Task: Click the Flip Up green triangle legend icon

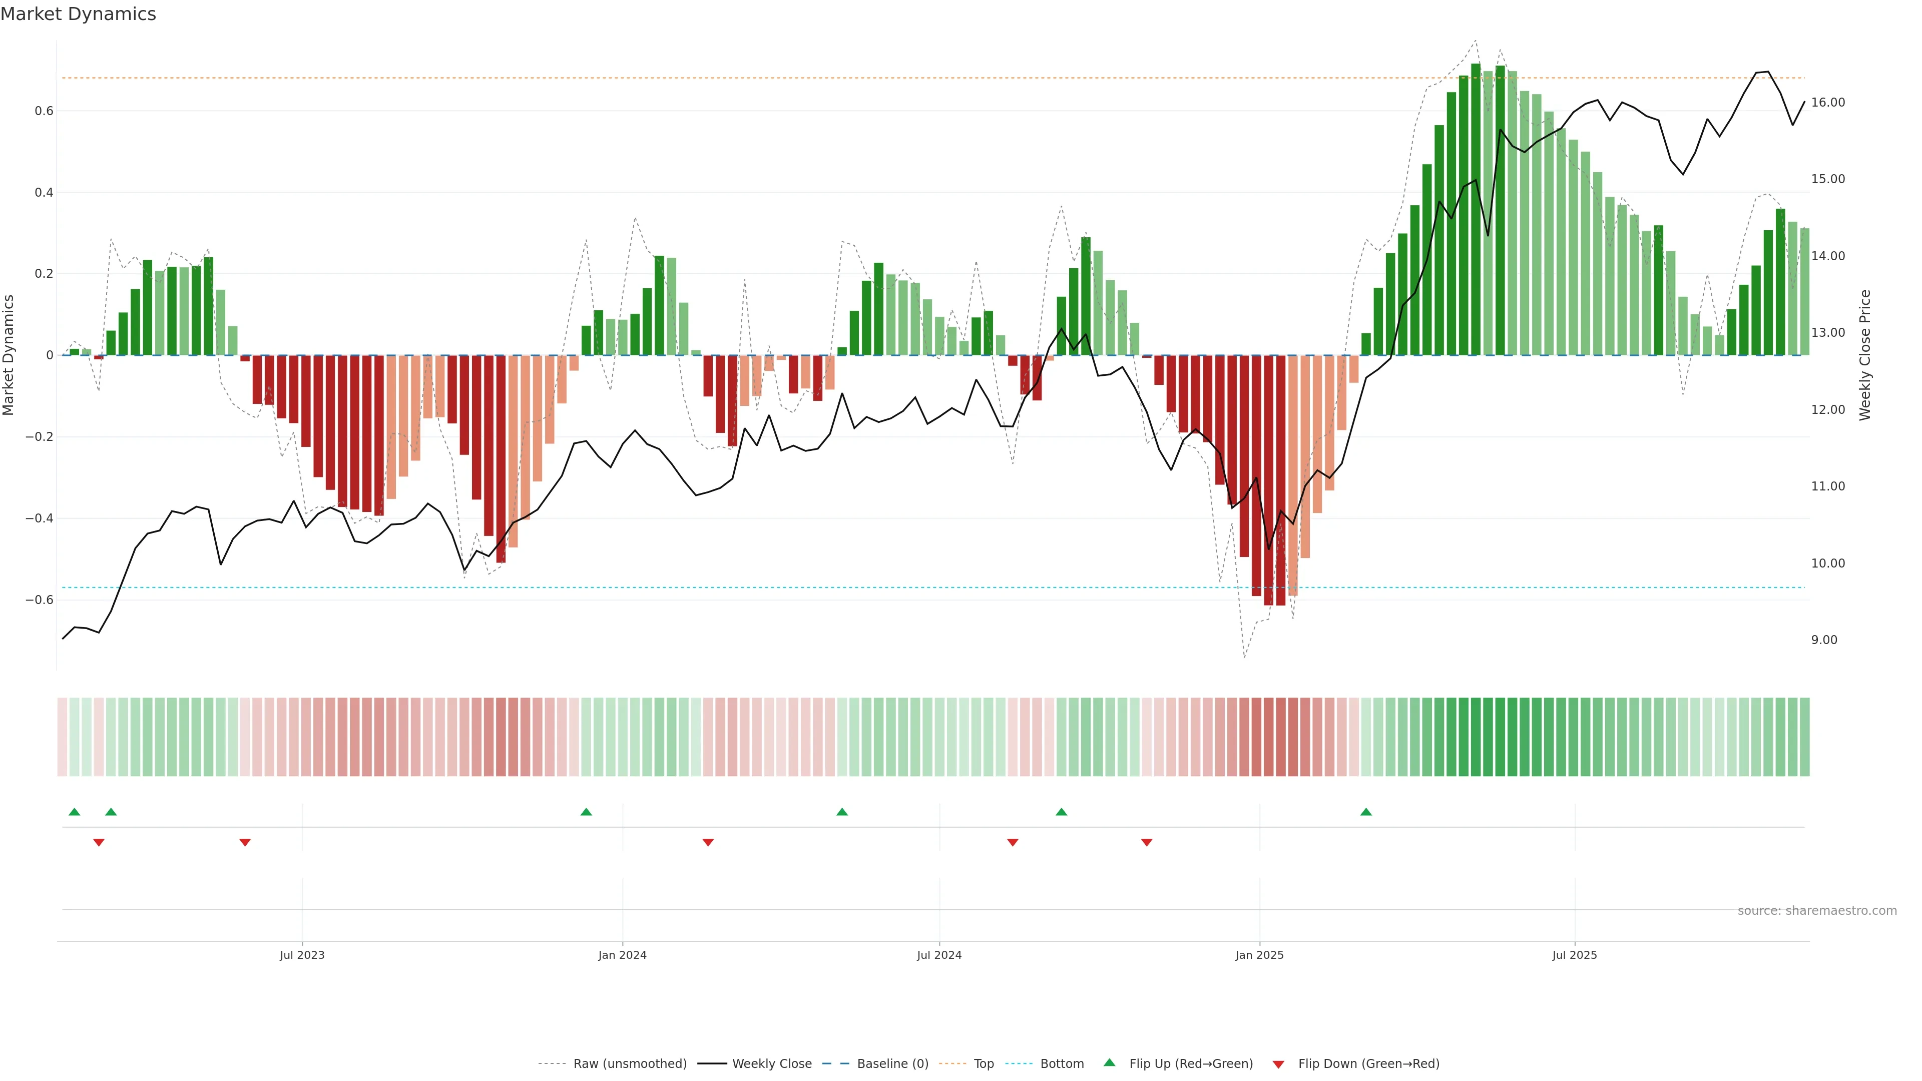Action: pyautogui.click(x=1110, y=1062)
